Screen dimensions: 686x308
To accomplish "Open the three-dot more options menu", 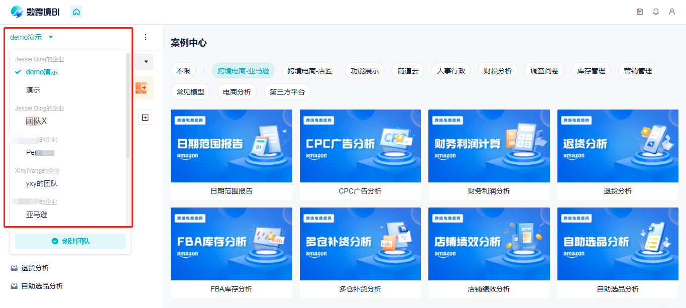I will (x=146, y=37).
